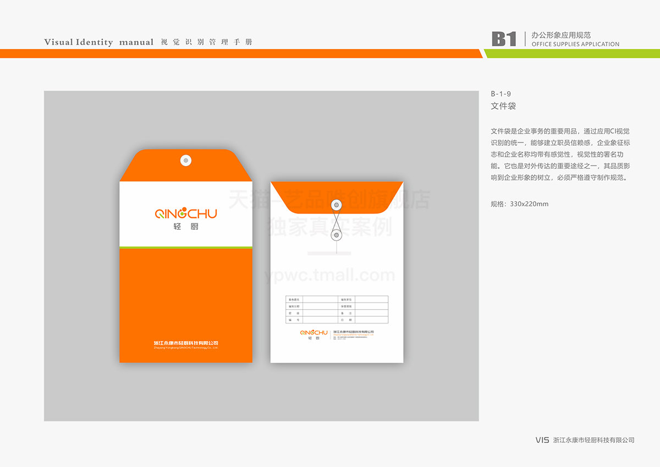Viewport: 660px width, 467px height.
Task: Click the upper string button on the white envelope
Action: (x=336, y=205)
